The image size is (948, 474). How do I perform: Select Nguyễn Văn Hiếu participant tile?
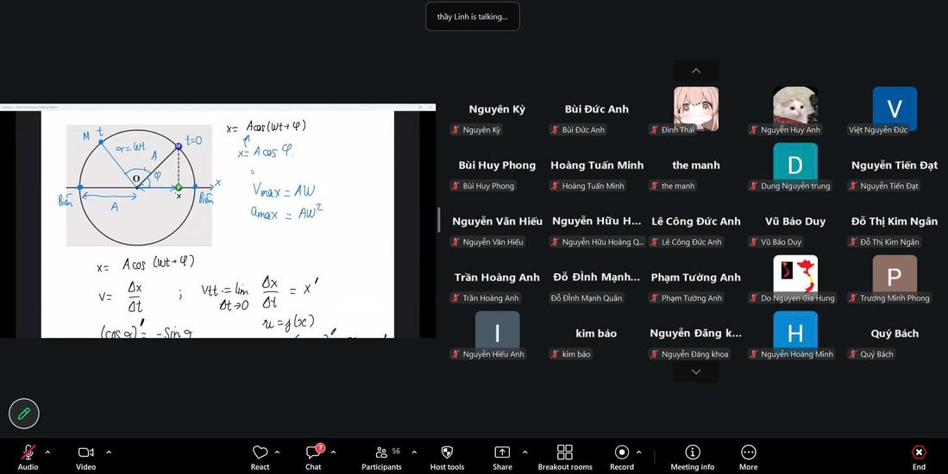click(497, 222)
